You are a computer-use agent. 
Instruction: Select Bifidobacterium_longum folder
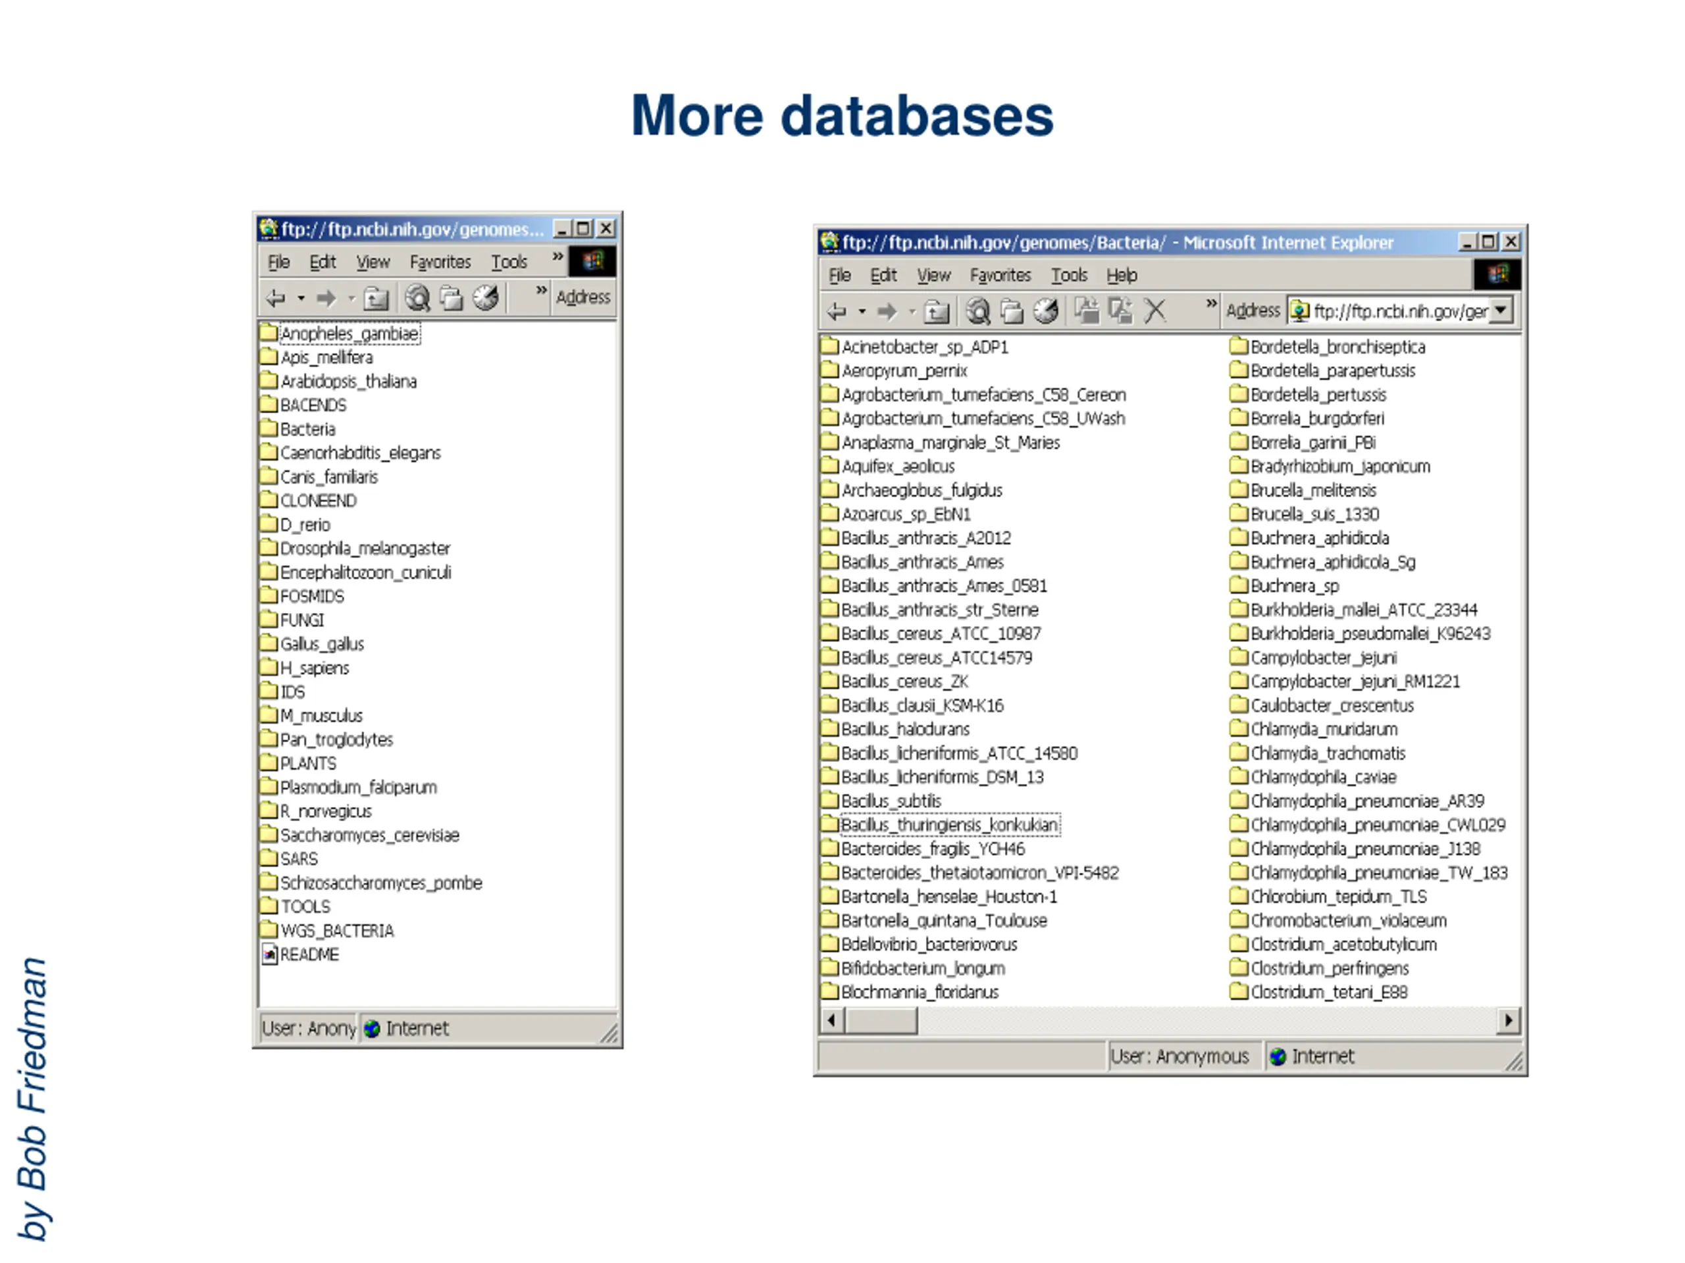(914, 968)
